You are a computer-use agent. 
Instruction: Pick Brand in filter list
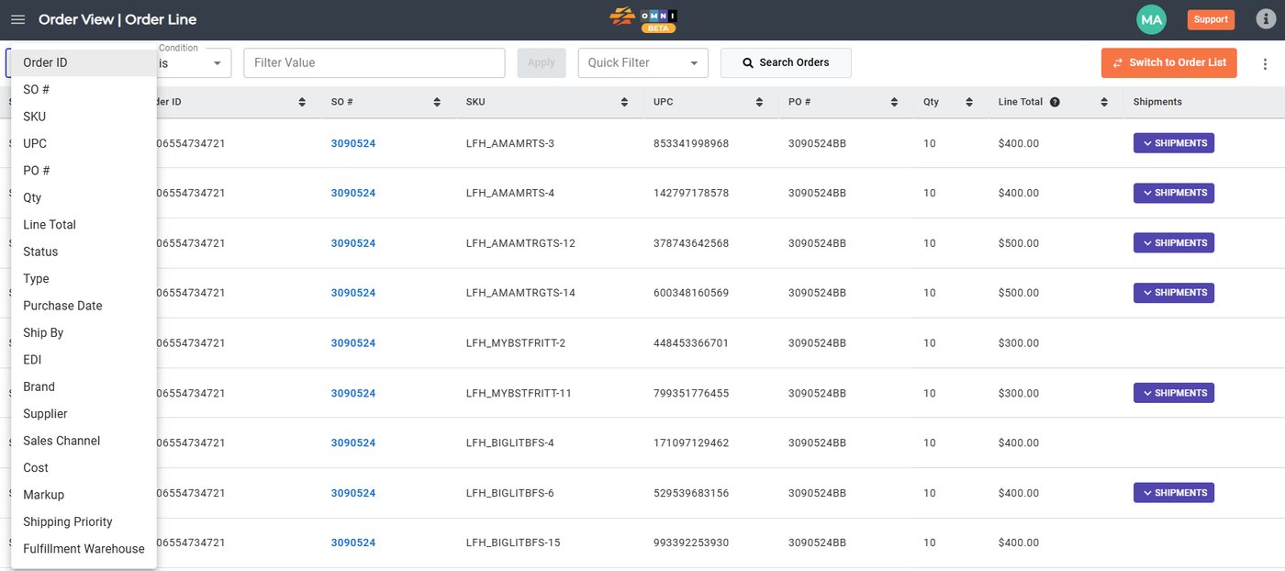(84, 386)
